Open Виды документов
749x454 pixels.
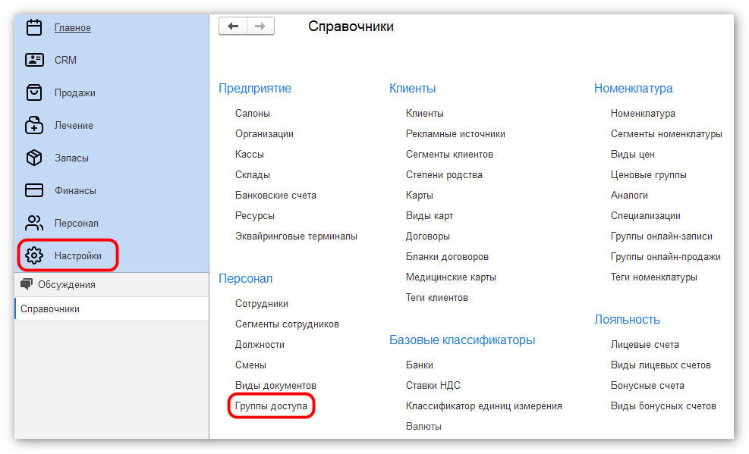(275, 385)
